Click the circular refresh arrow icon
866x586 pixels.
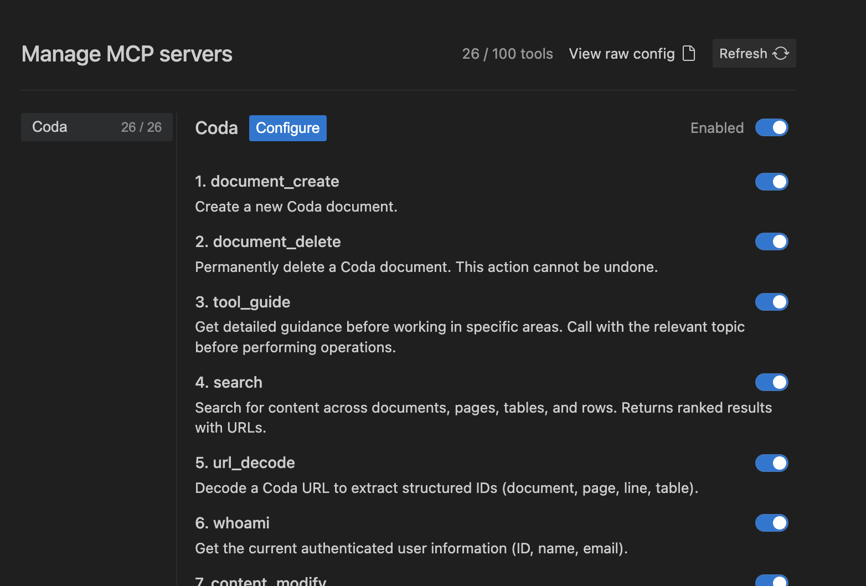(781, 53)
